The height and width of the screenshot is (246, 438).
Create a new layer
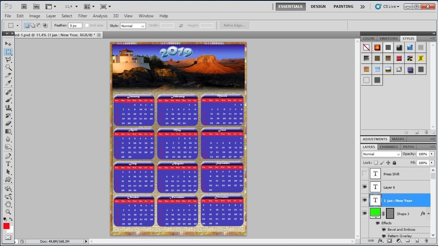417,241
